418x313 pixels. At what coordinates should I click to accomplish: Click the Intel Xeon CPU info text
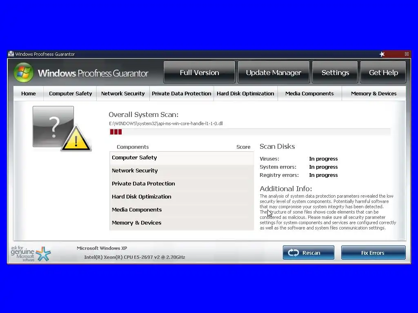click(x=135, y=257)
